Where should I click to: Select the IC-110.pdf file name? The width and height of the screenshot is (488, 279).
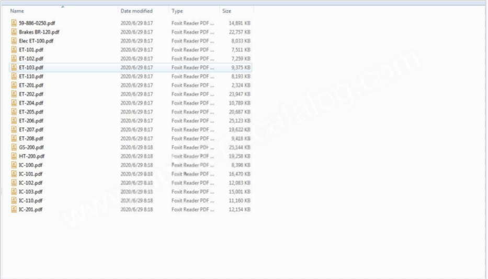point(31,200)
